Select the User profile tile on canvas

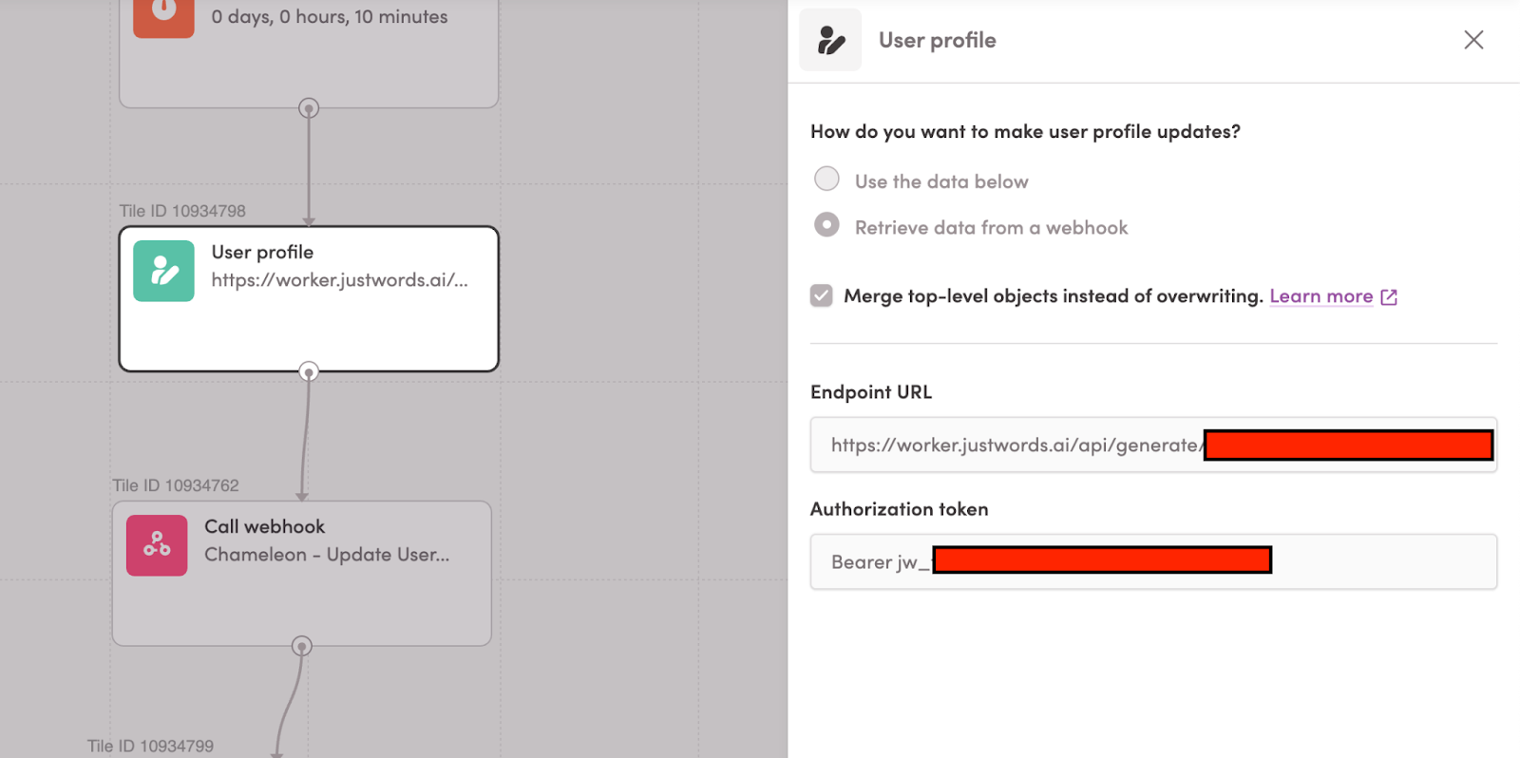coord(309,298)
